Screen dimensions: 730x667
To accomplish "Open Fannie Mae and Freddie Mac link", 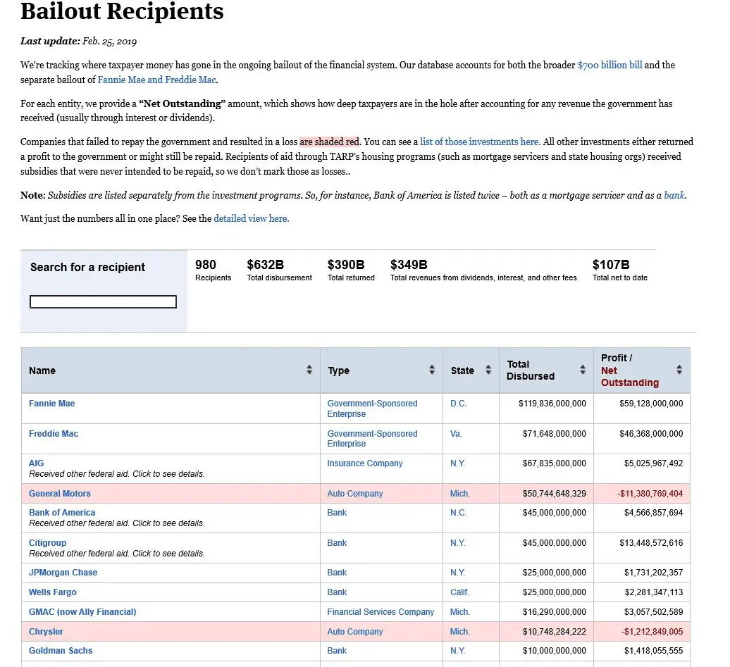I will coord(156,80).
